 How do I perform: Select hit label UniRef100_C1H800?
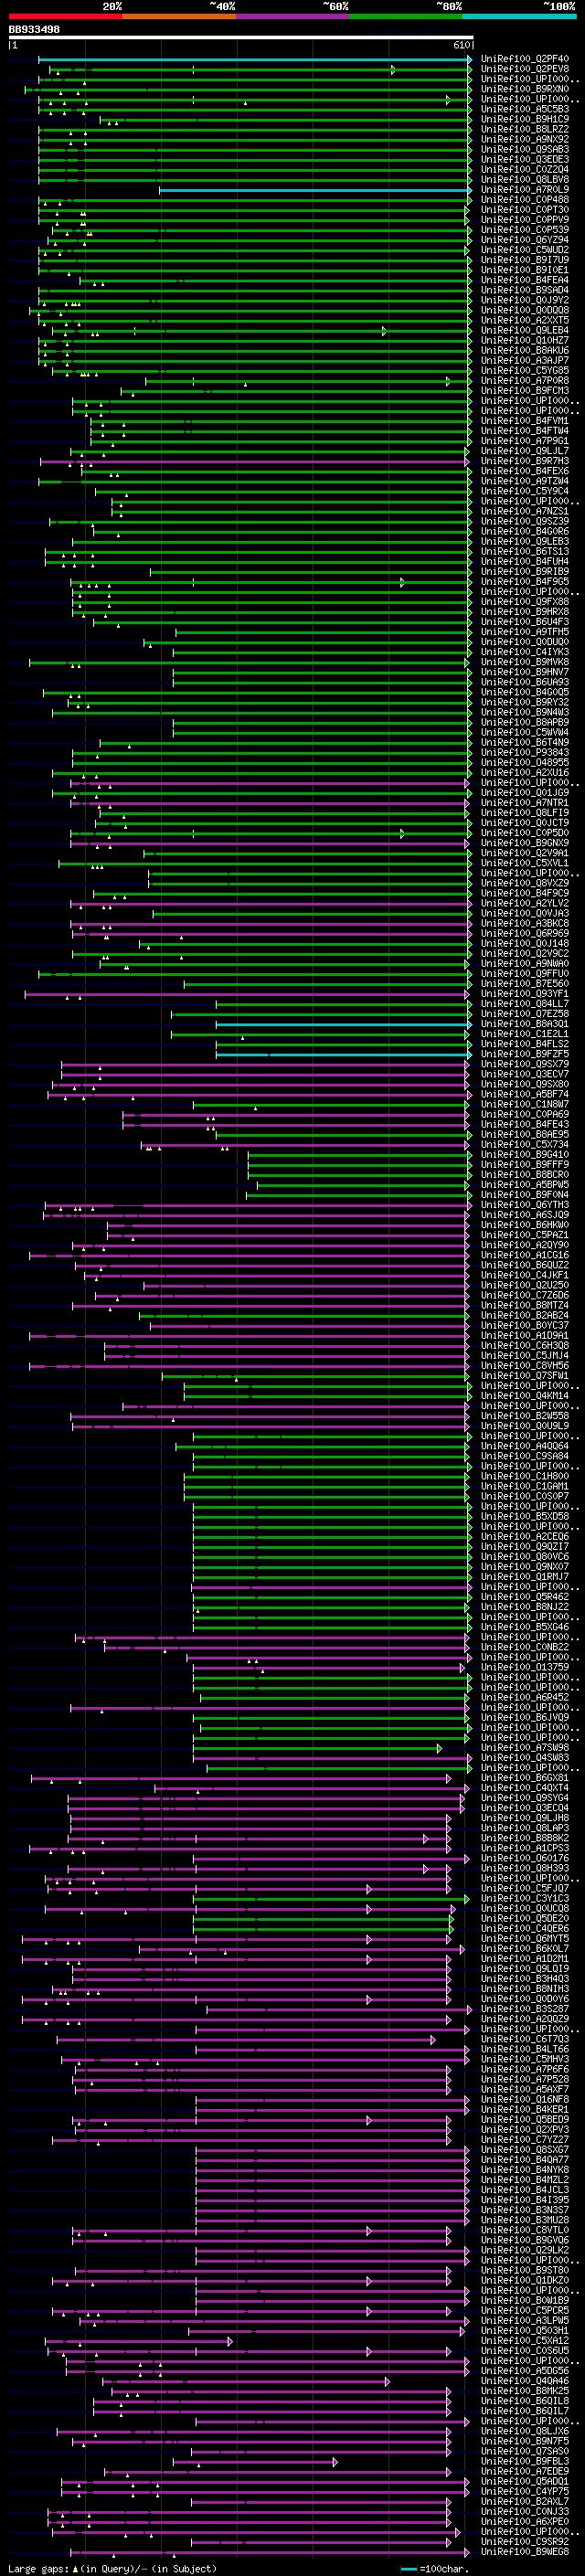[525, 1476]
